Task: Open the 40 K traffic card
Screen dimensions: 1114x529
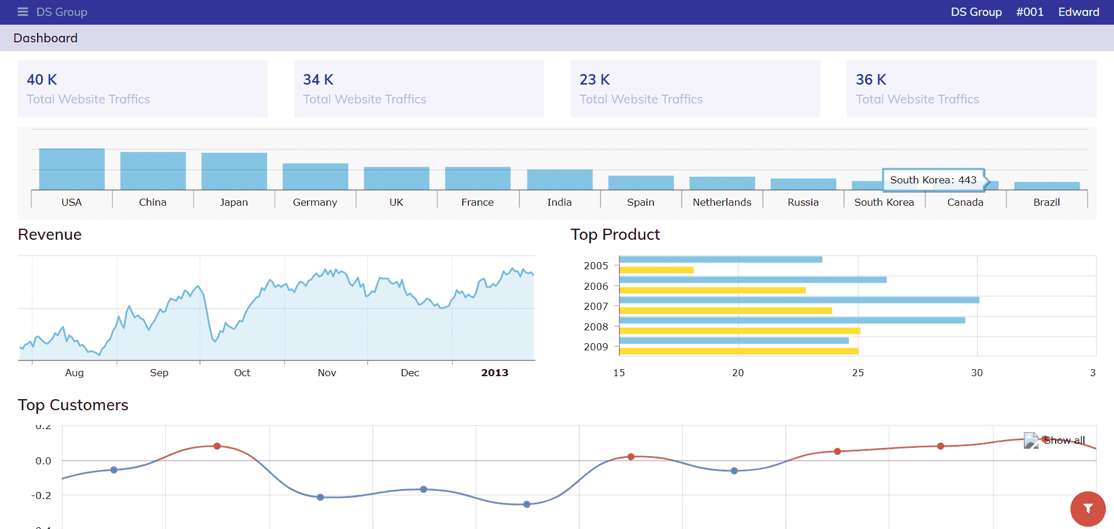Action: (142, 89)
